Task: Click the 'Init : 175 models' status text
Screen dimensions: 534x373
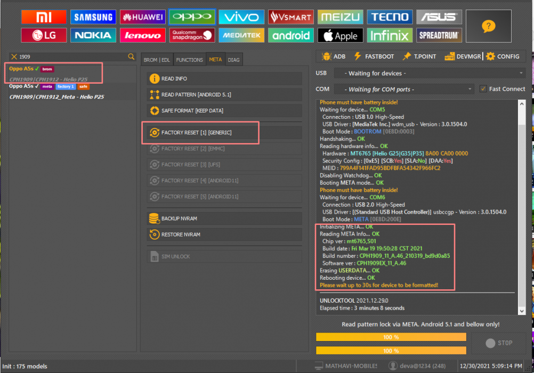Action: pos(25,366)
